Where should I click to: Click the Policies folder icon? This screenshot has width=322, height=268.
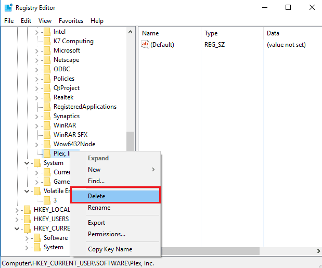tap(47, 79)
